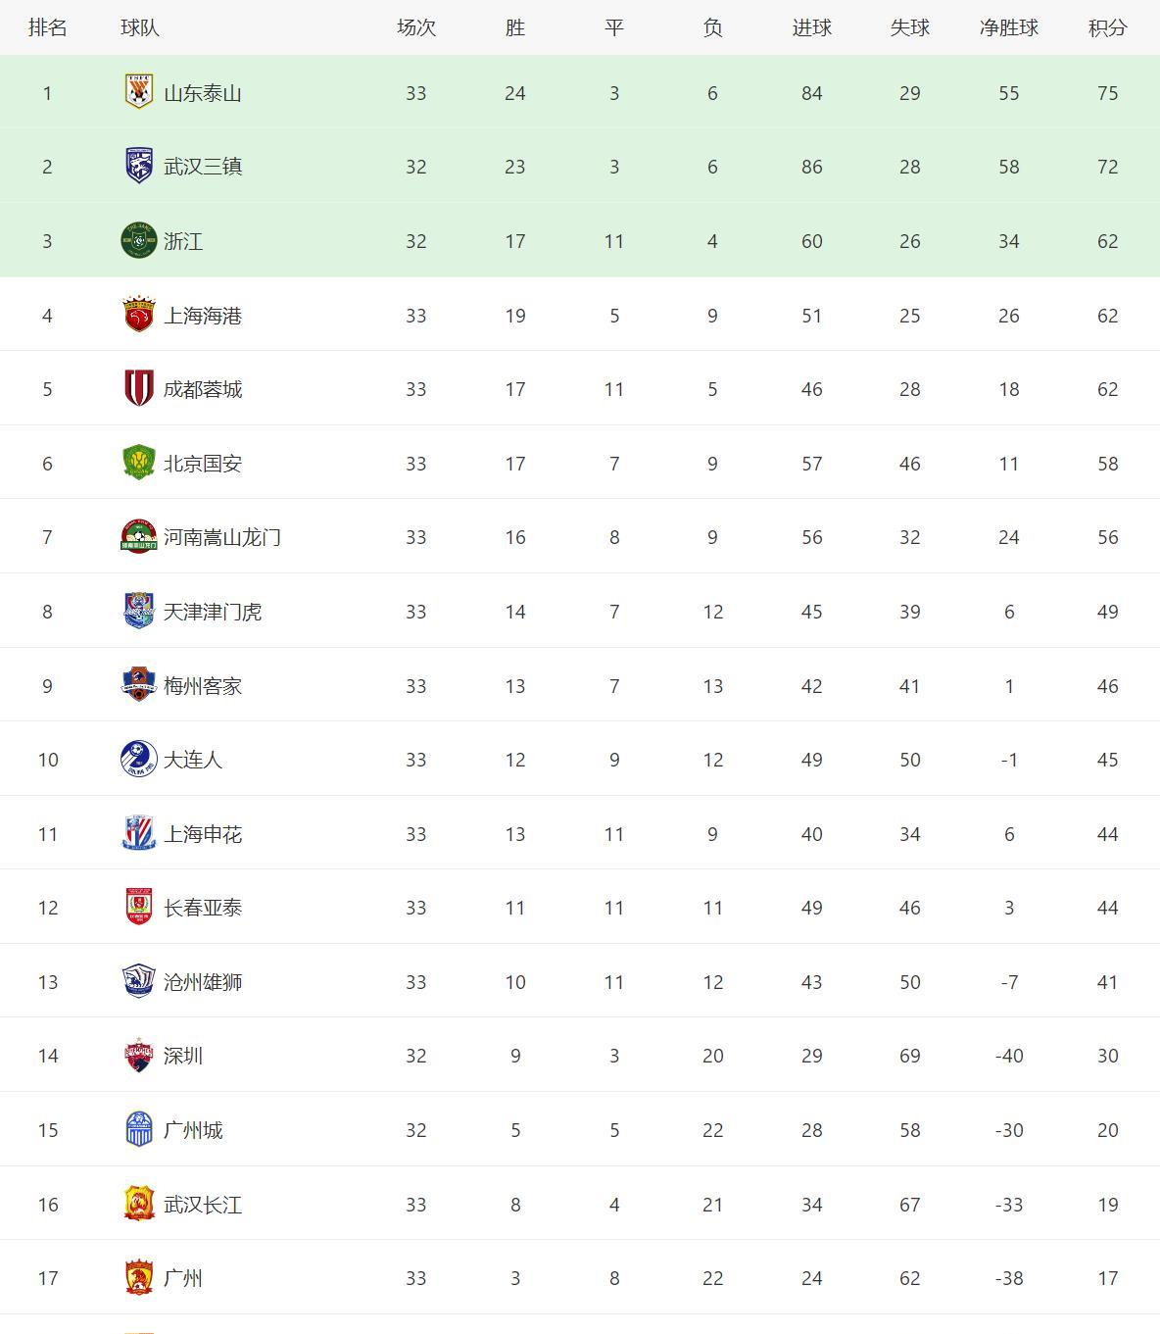Click the green Zhejiang team badge
Image resolution: width=1160 pixels, height=1334 pixels.
[139, 241]
